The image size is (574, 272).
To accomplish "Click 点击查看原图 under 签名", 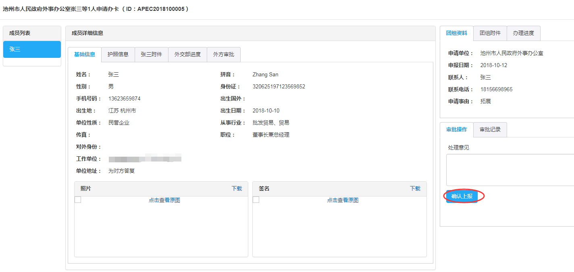I will pos(343,200).
